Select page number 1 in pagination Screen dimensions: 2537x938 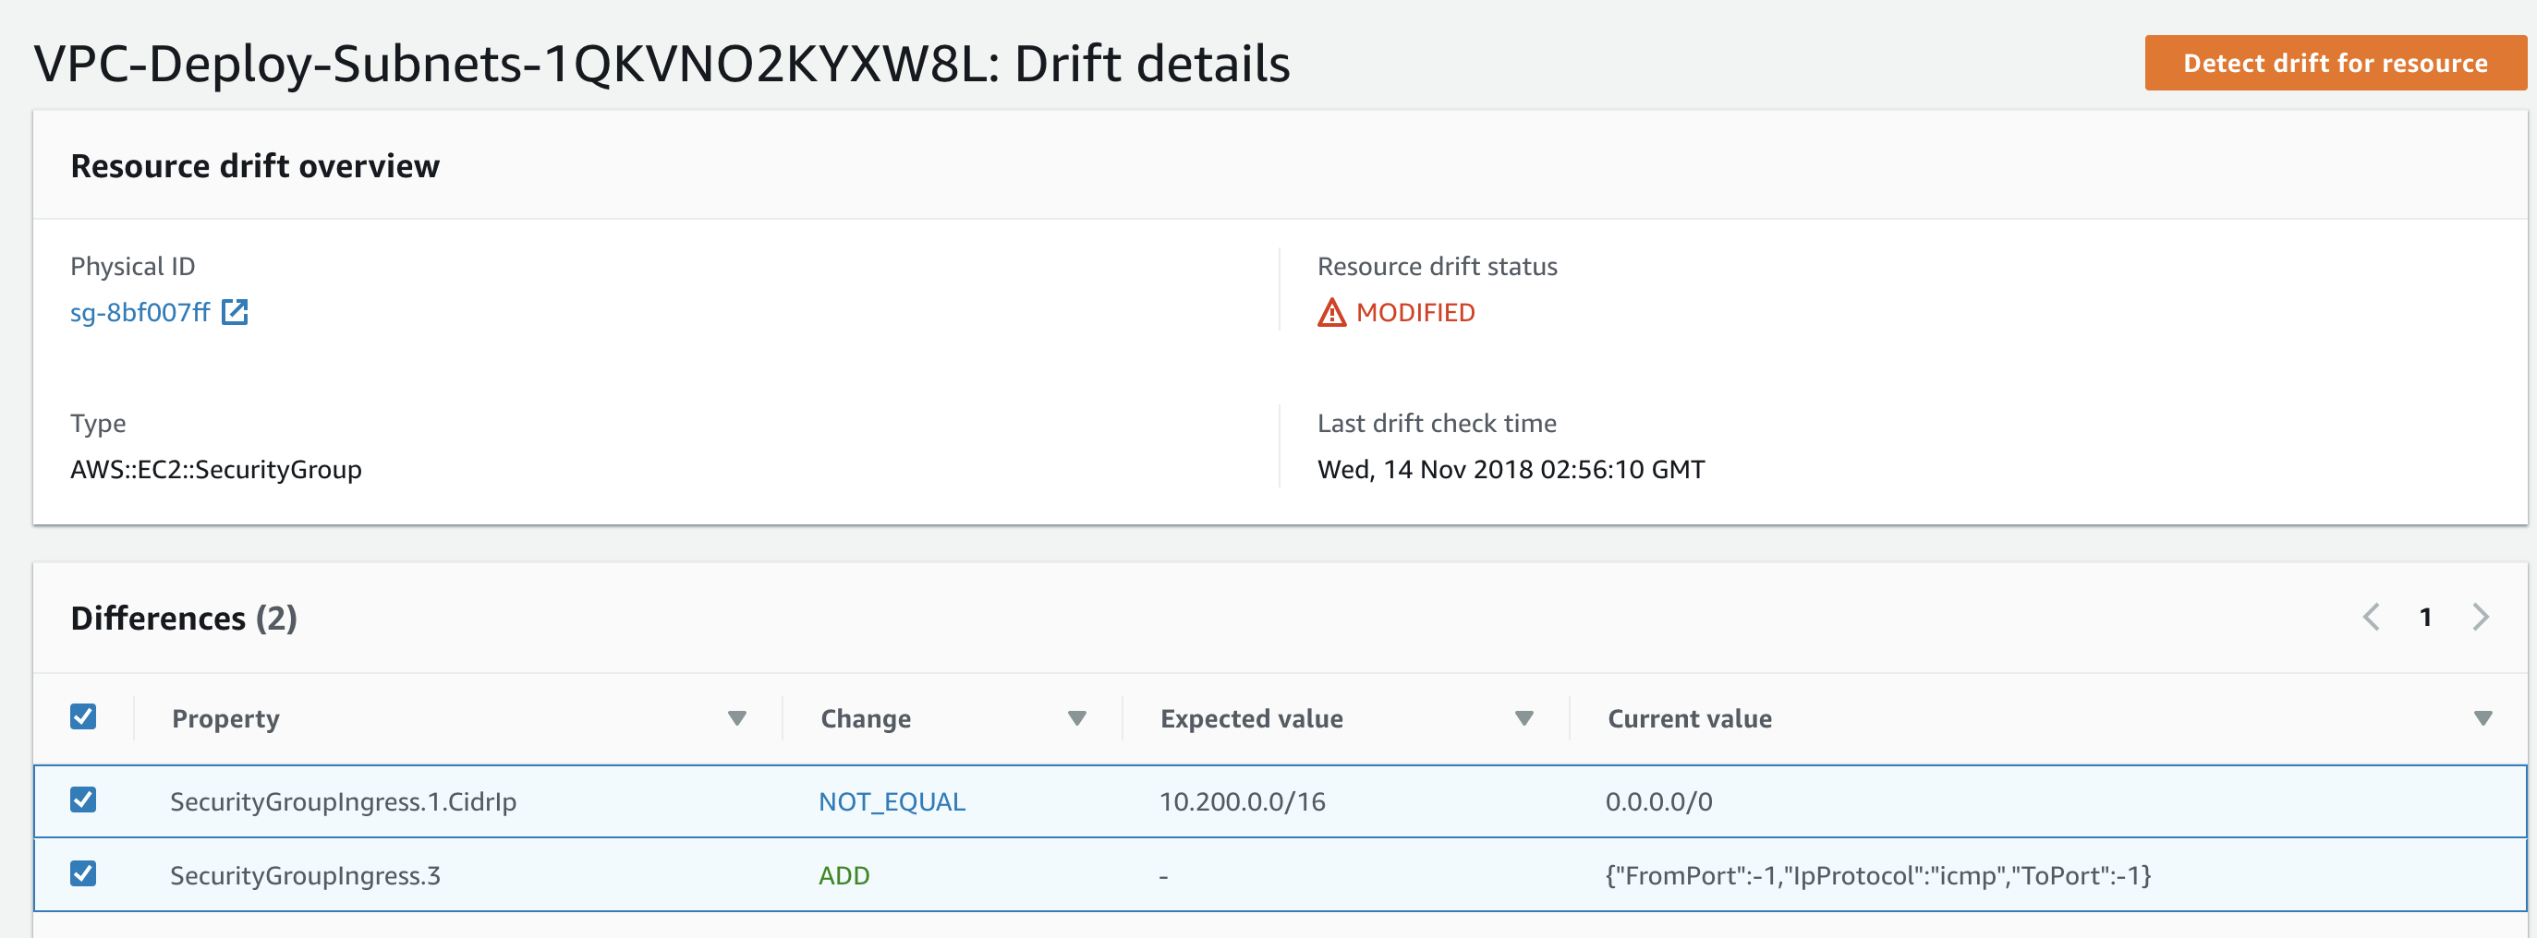(x=2426, y=617)
